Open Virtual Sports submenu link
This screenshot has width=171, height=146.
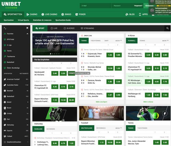(23, 20)
